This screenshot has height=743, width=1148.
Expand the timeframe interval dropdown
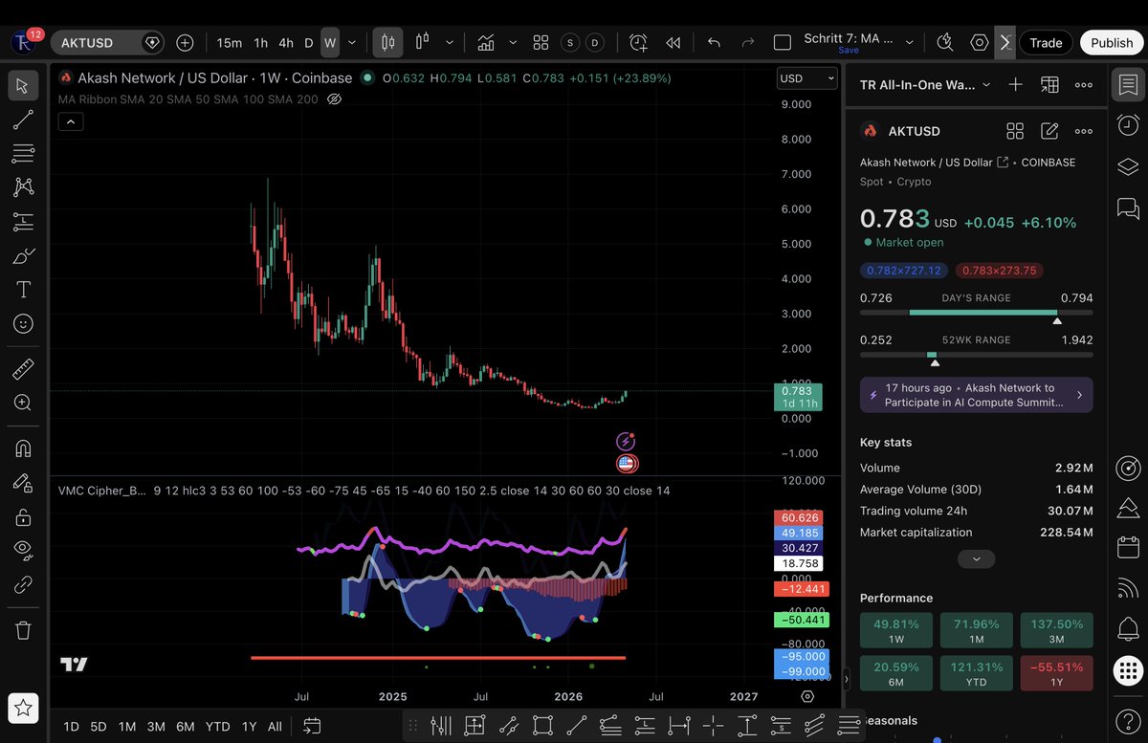[x=352, y=43]
